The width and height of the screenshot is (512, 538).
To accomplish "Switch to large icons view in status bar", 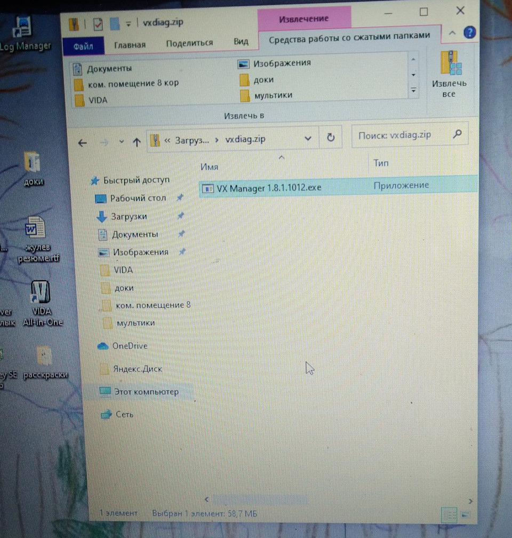I will pyautogui.click(x=466, y=515).
